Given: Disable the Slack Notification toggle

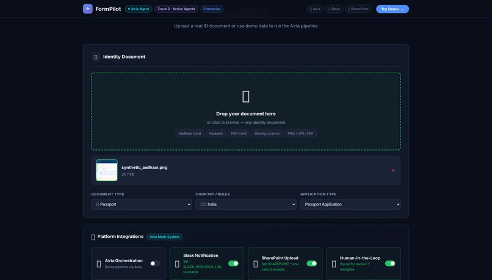Looking at the screenshot, I should point(233,264).
